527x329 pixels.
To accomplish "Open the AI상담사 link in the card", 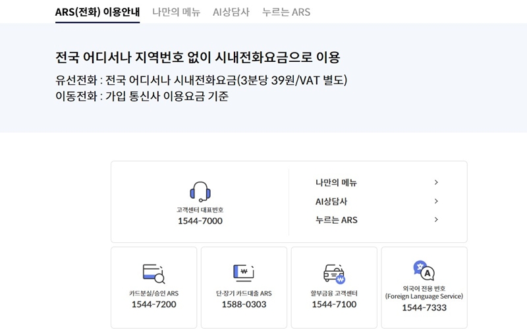I will (x=331, y=201).
